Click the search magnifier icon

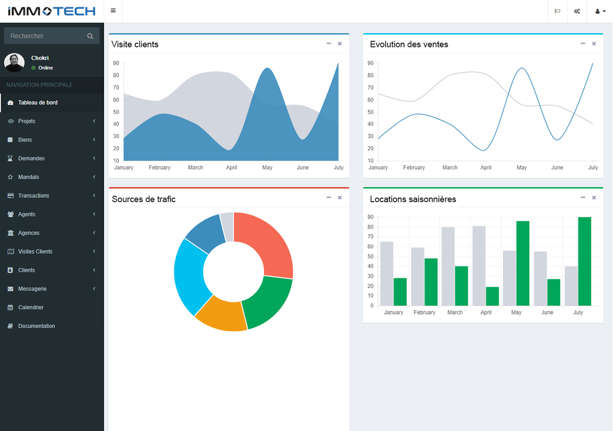pyautogui.click(x=90, y=36)
